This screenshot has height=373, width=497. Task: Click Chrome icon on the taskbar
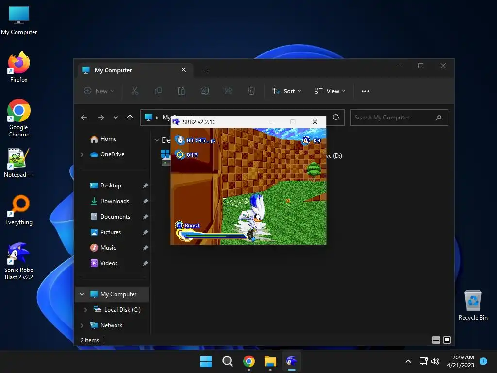tap(249, 361)
